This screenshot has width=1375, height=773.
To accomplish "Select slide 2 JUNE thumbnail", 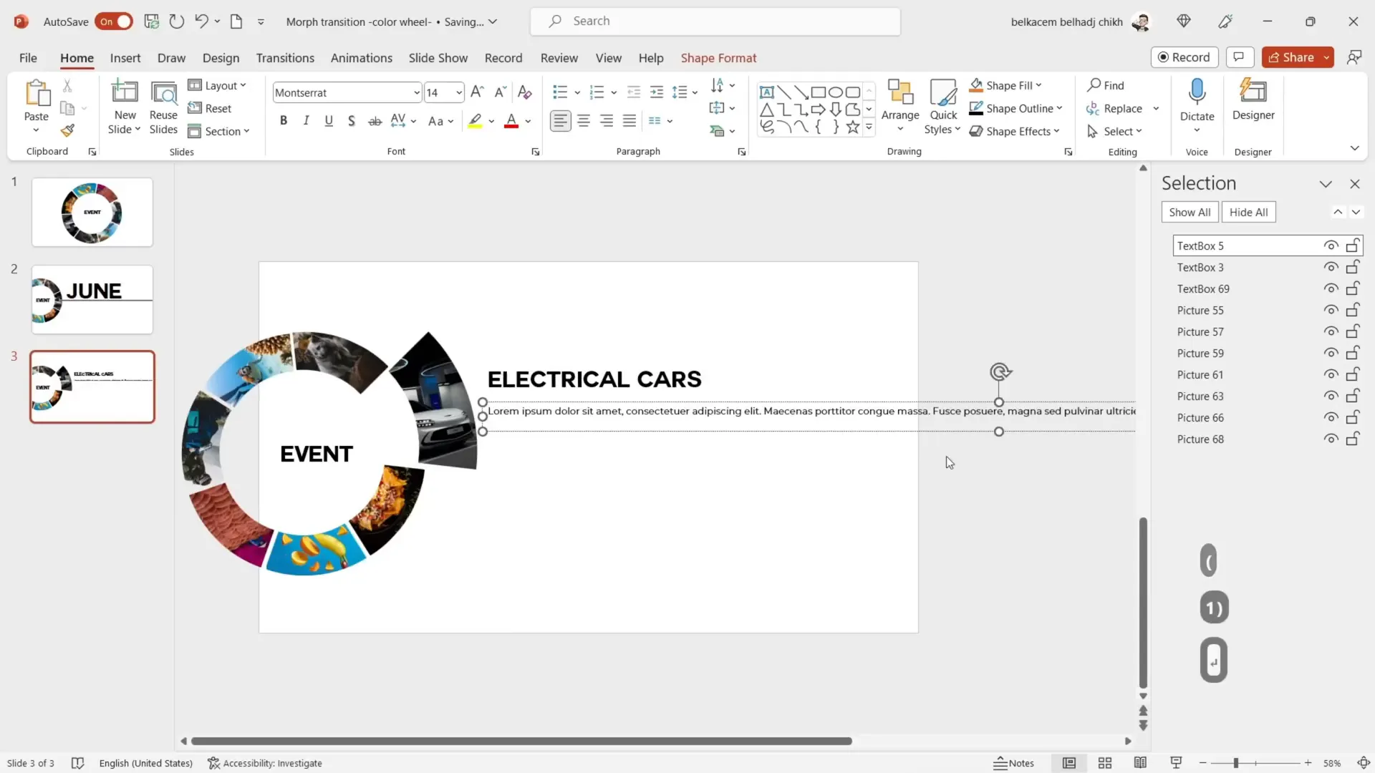I will point(92,299).
